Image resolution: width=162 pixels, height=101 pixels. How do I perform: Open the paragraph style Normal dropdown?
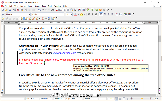click(x=29, y=14)
